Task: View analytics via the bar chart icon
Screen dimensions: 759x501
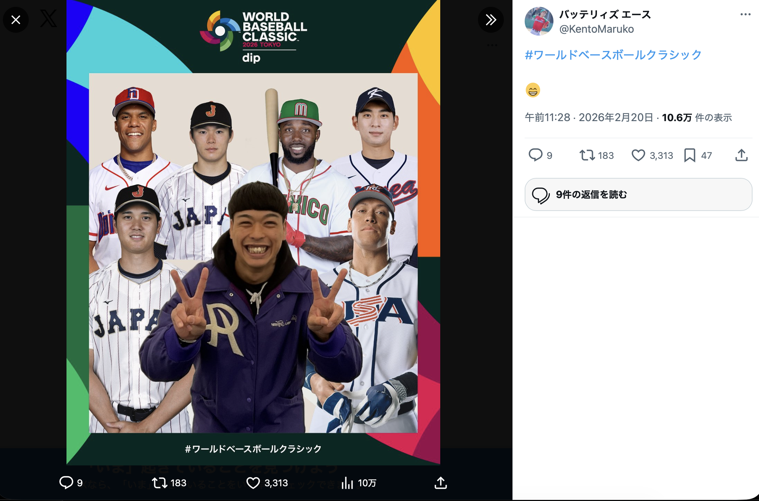Action: [x=347, y=483]
